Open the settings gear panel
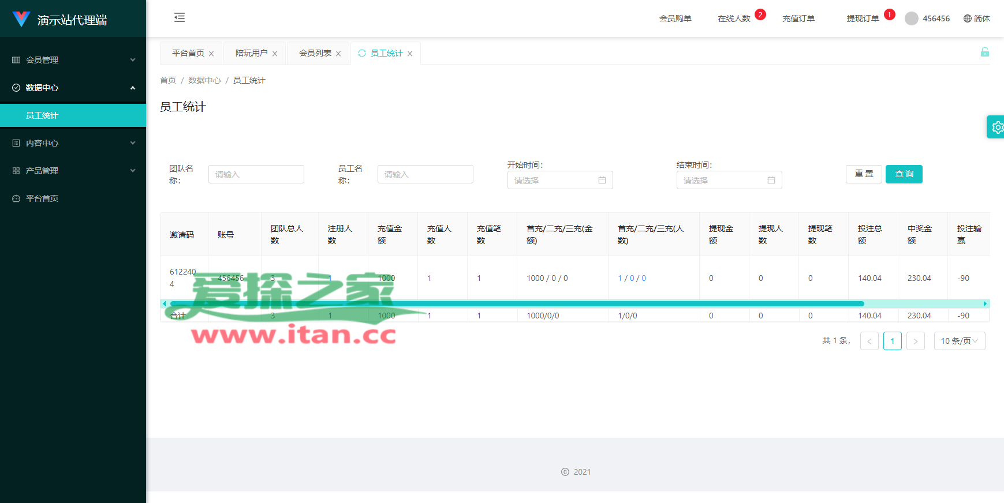The width and height of the screenshot is (1004, 503). [x=996, y=127]
